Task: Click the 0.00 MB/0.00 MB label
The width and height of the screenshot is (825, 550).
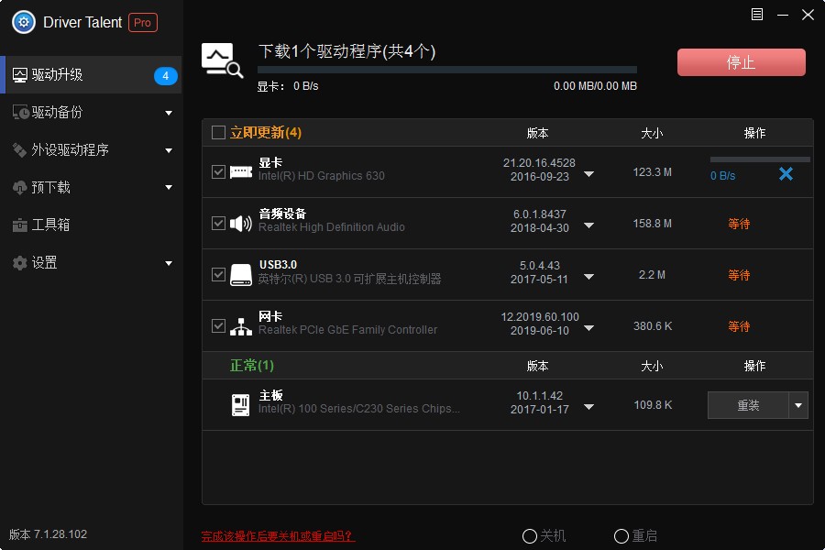Action: 595,86
